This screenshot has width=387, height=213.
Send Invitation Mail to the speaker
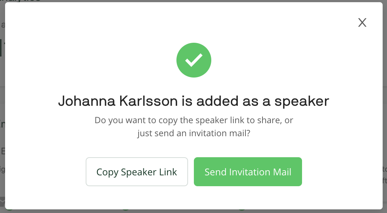click(248, 172)
